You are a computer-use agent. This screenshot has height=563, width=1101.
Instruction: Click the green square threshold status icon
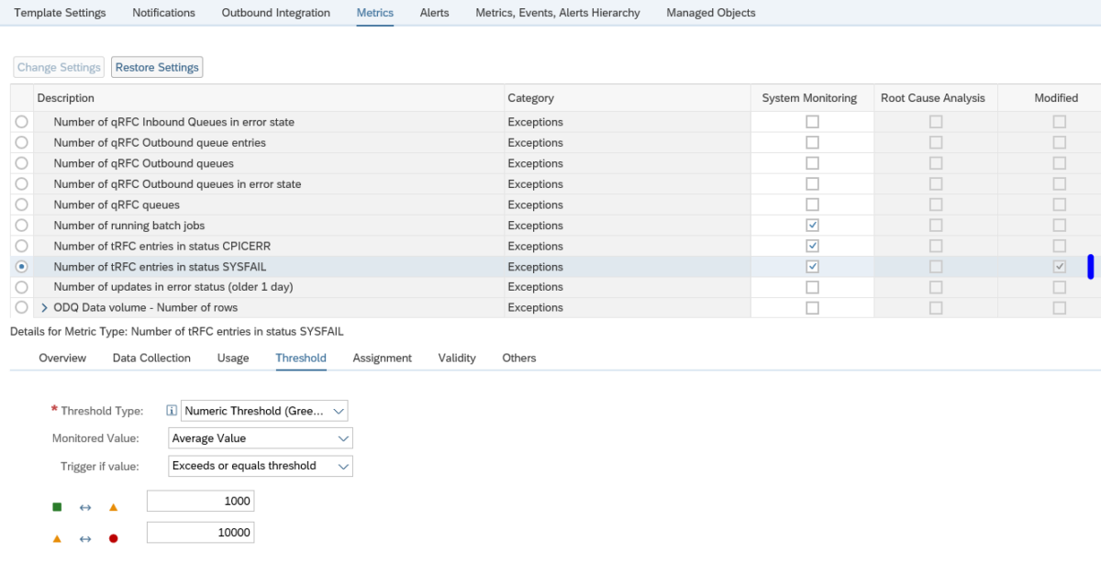[x=56, y=505]
